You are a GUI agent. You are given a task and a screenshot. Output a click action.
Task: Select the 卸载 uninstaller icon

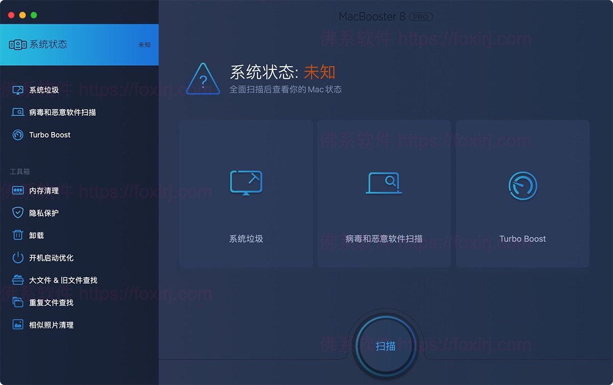pyautogui.click(x=17, y=235)
